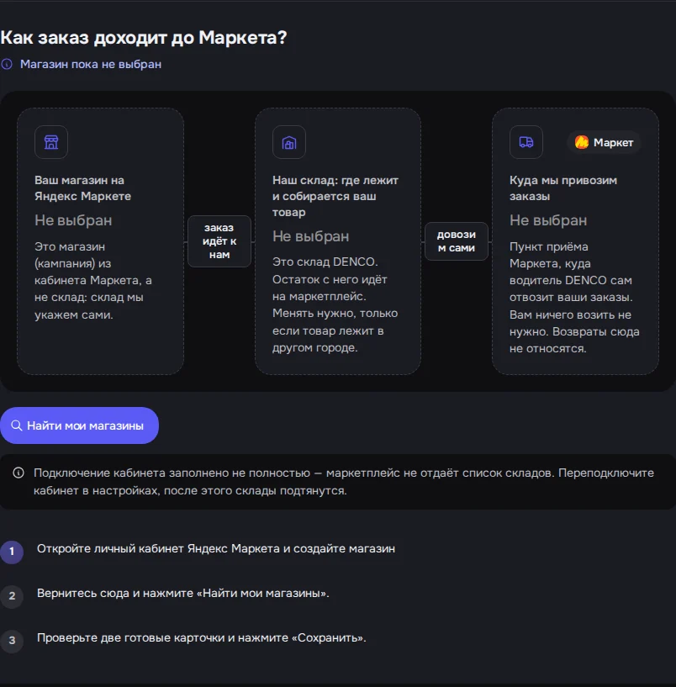
Task: Click the Яндекс Маркет logo icon
Action: [582, 142]
